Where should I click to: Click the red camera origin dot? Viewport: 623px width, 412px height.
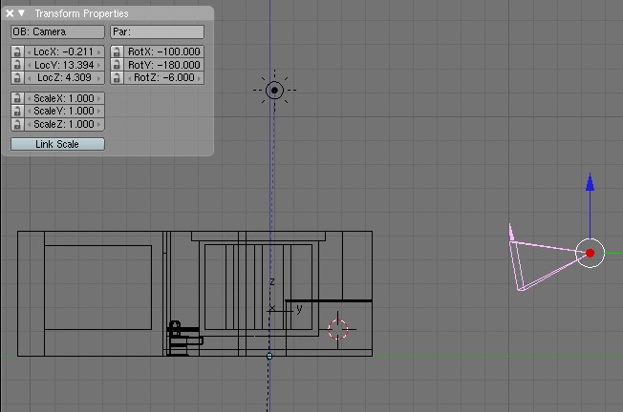[590, 253]
